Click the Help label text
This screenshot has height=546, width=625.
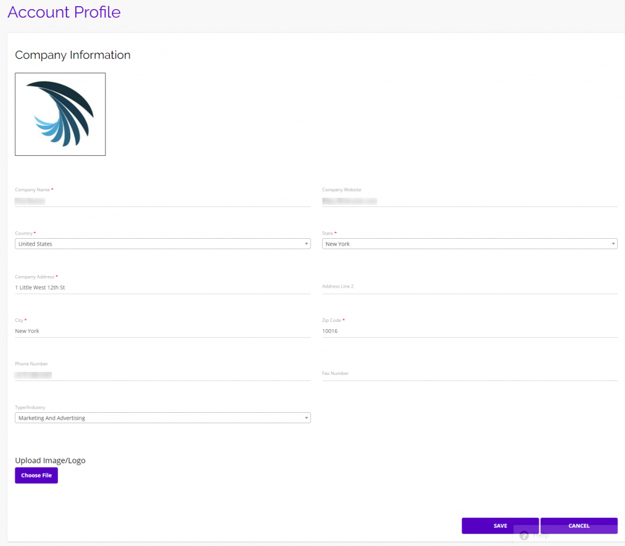tap(540, 535)
